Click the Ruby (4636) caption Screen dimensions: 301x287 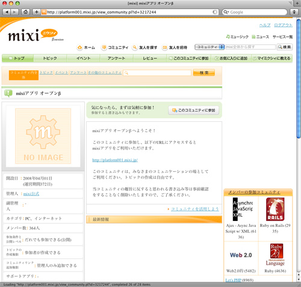click(x=275, y=271)
